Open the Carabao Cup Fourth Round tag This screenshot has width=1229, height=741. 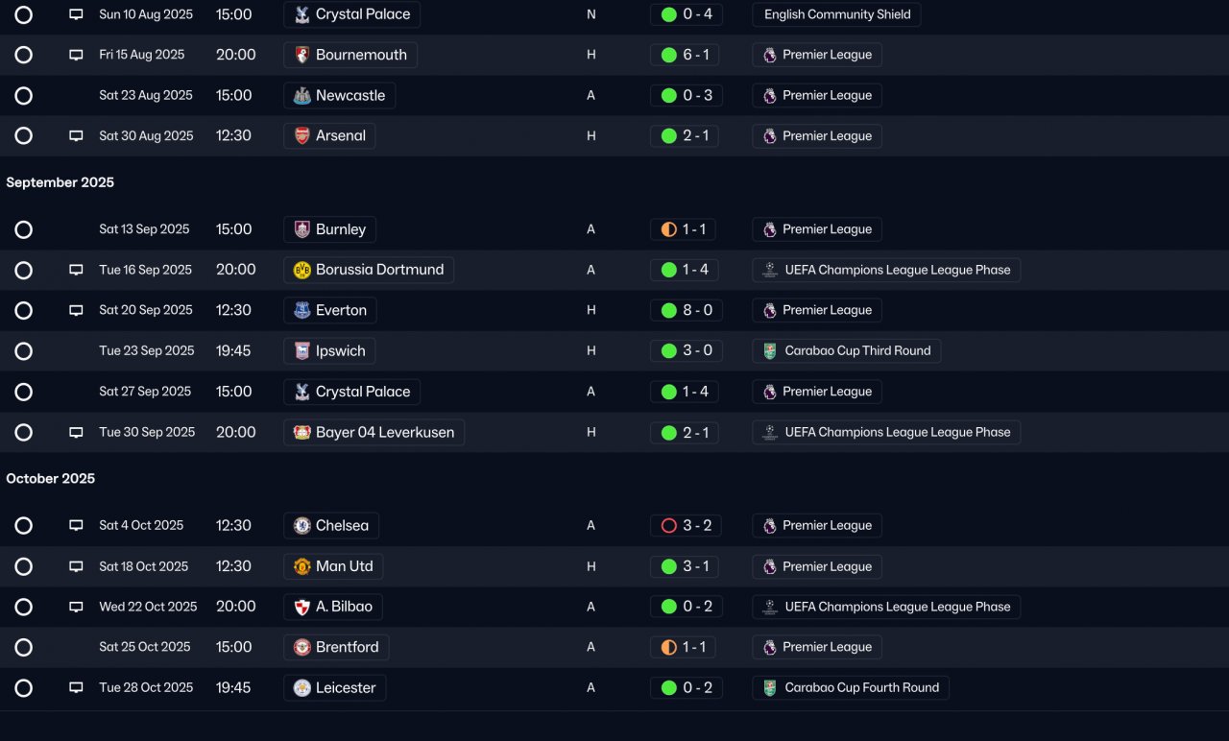pyautogui.click(x=851, y=687)
